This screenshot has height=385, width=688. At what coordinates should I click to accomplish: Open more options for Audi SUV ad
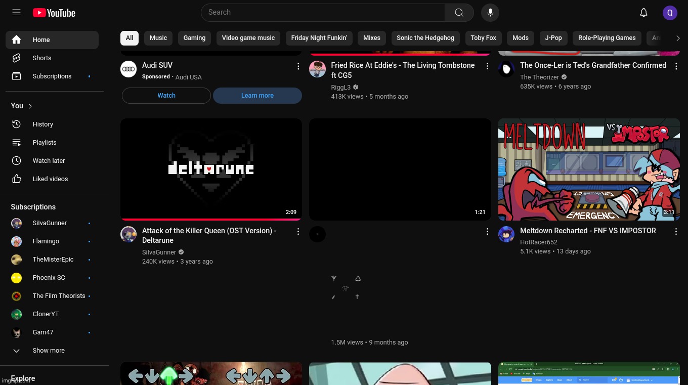(x=298, y=66)
